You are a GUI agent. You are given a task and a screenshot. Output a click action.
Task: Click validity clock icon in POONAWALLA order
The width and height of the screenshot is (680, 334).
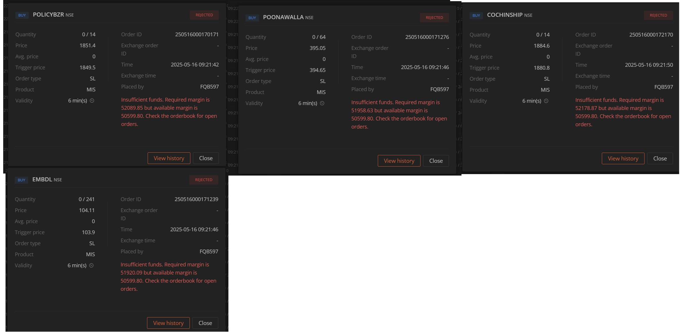322,103
